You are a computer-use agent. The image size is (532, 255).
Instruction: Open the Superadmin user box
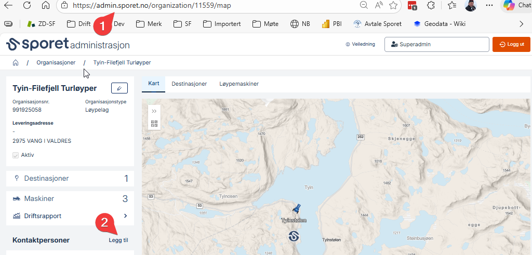tap(436, 45)
